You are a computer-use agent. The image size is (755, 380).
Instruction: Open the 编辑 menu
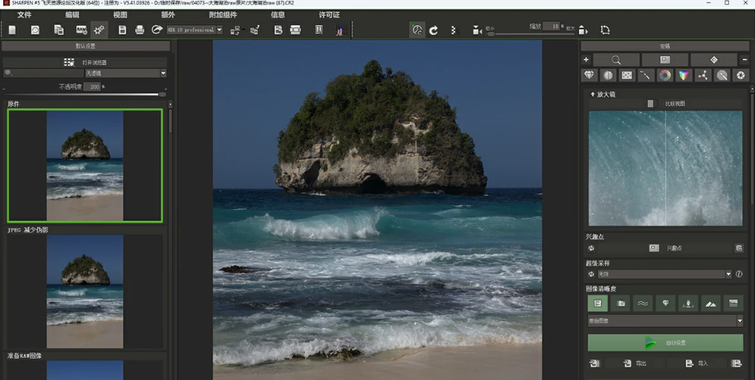coord(72,15)
